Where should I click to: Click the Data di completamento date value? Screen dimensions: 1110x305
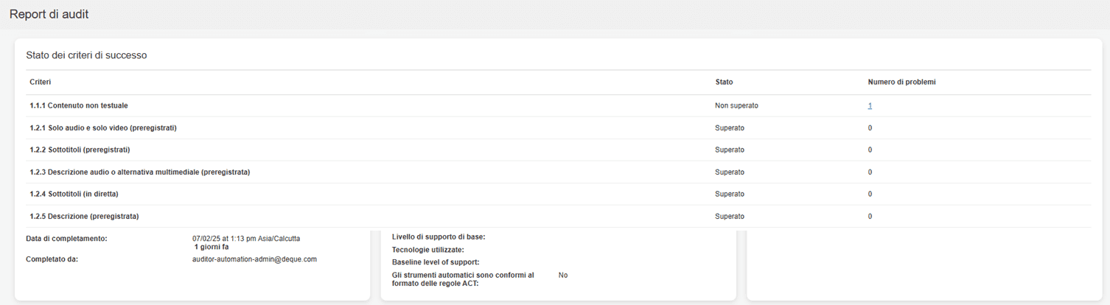click(x=246, y=239)
